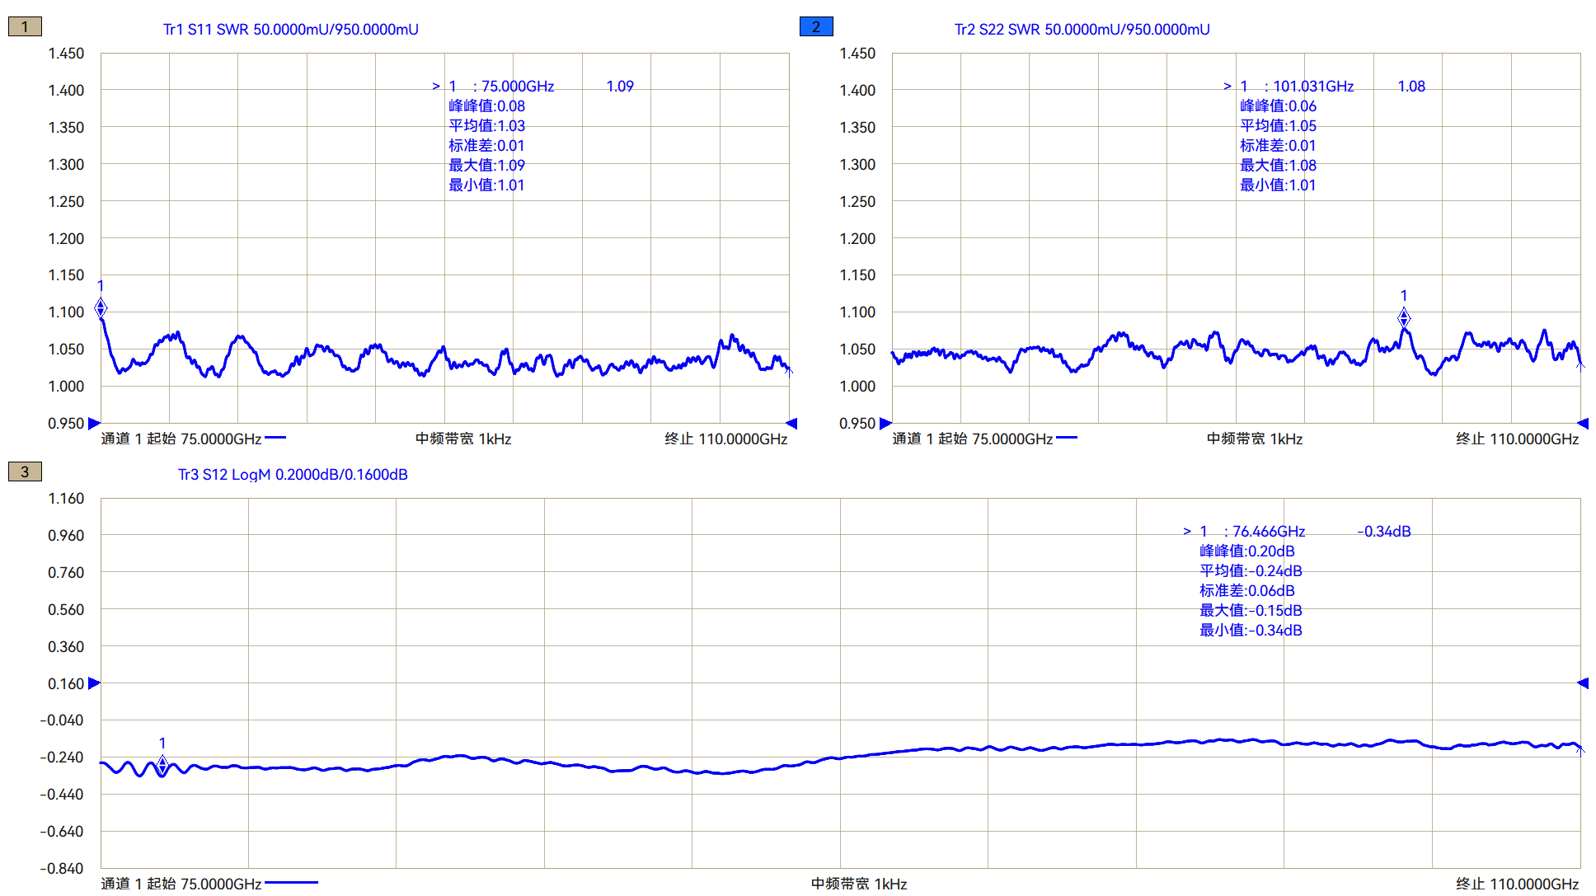The height and width of the screenshot is (896, 1596).
Task: Click right reference triangle in S22 window
Action: pyautogui.click(x=1583, y=424)
